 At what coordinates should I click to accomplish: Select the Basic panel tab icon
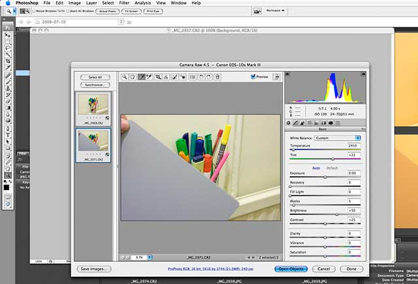pyautogui.click(x=289, y=123)
